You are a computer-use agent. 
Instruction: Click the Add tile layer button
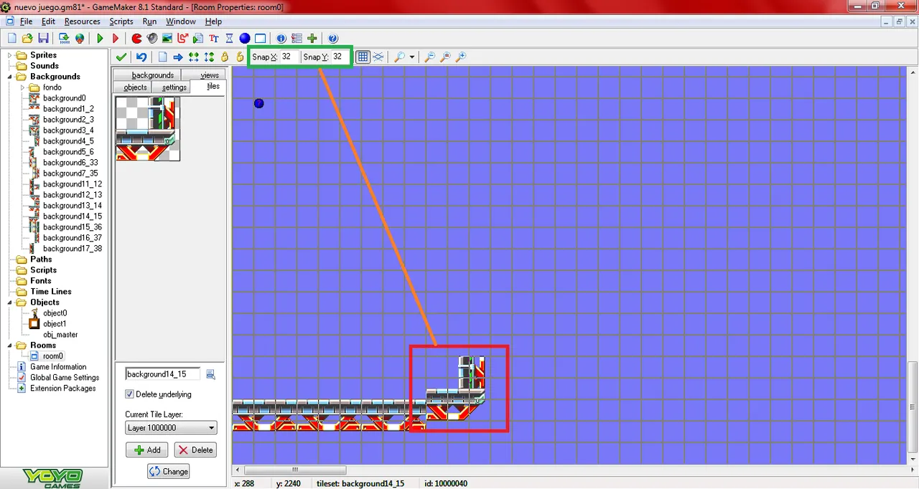coord(147,450)
